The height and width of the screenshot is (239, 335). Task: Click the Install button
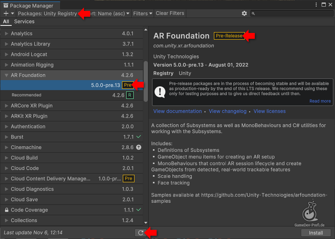pos(315,233)
